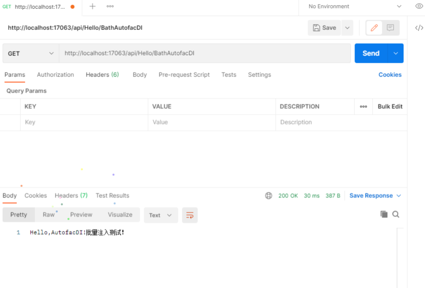
Task: Open tab options three-dot menu
Action: tap(110, 6)
